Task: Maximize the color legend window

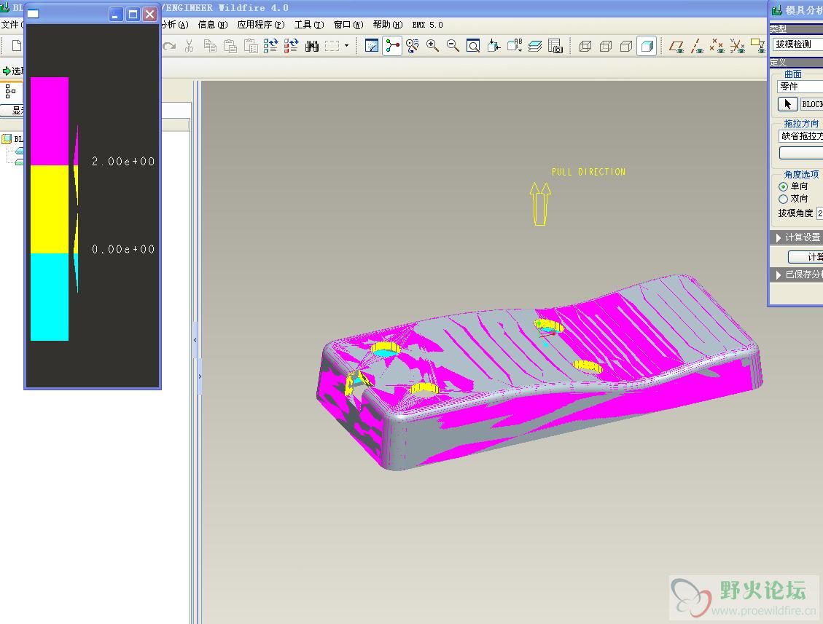Action: [133, 14]
